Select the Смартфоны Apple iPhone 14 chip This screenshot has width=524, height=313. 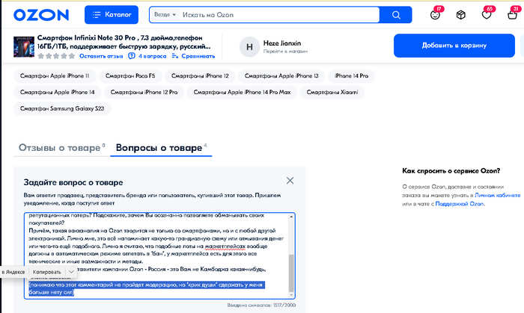(57, 93)
